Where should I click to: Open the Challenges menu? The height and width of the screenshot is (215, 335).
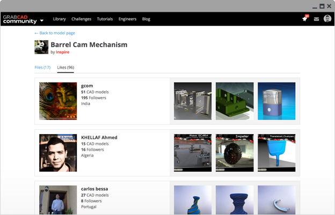(81, 19)
